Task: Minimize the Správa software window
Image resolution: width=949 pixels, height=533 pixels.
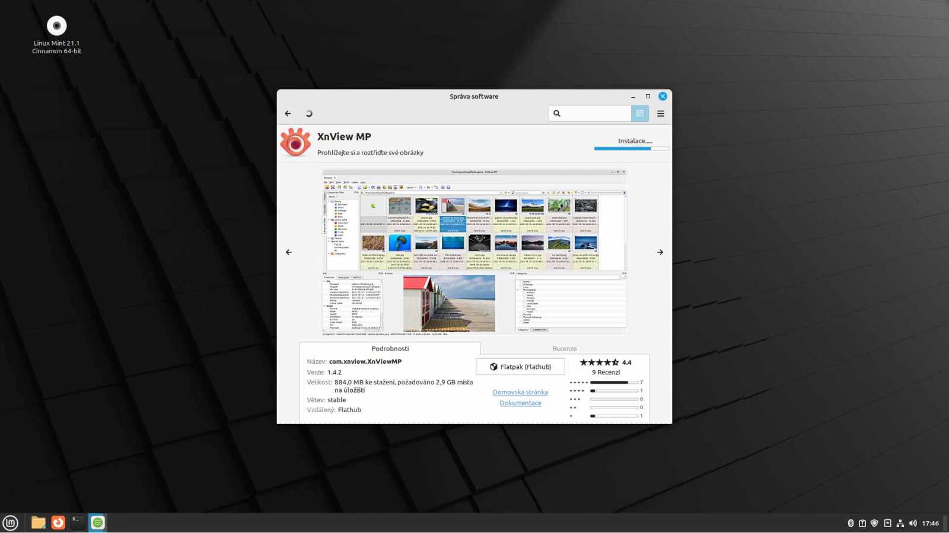Action: point(633,97)
